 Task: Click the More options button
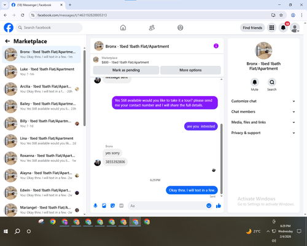[x=190, y=70]
